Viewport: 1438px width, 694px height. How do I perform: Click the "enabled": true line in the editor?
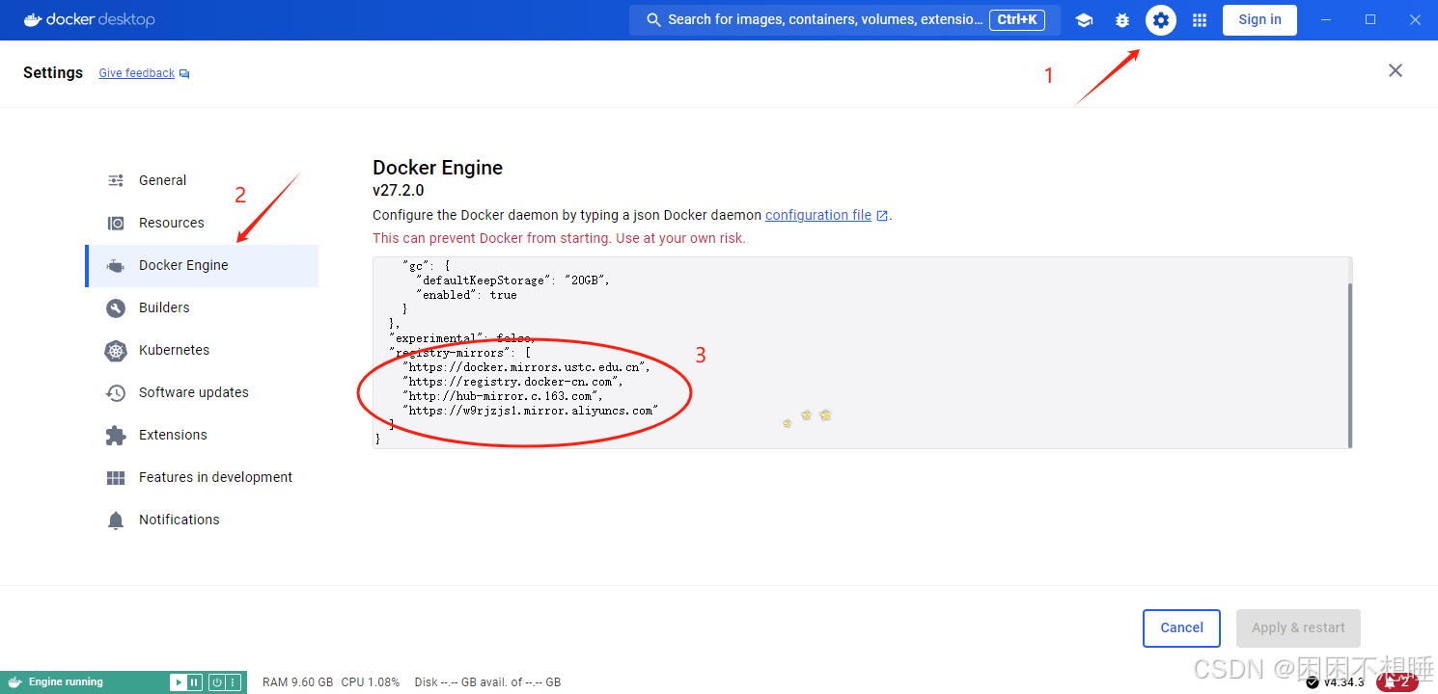pos(466,295)
